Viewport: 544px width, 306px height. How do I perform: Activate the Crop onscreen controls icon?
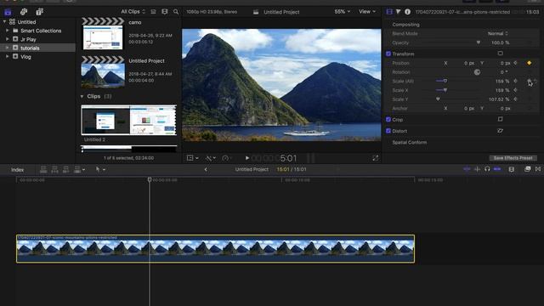(500, 119)
